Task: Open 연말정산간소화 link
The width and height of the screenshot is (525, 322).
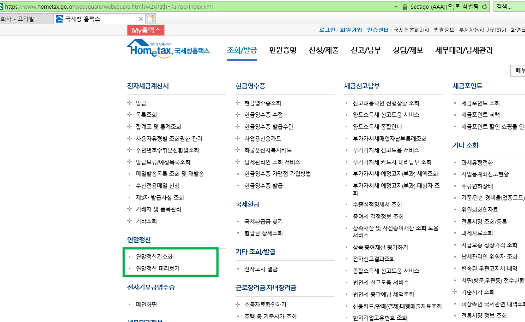Action: tap(154, 257)
